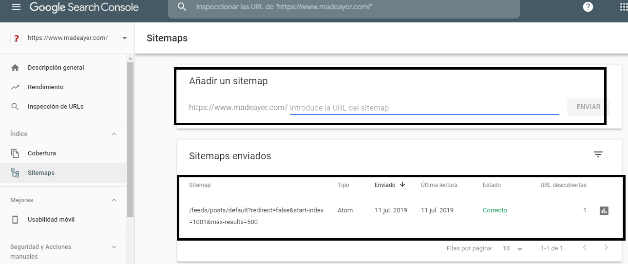Screen dimensions: 628x264
Task: Sort by the Enviado column header
Action: tap(385, 185)
